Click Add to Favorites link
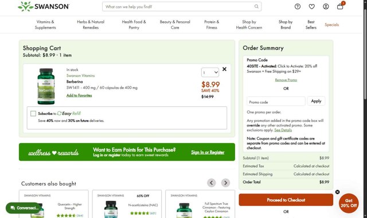 [79, 96]
